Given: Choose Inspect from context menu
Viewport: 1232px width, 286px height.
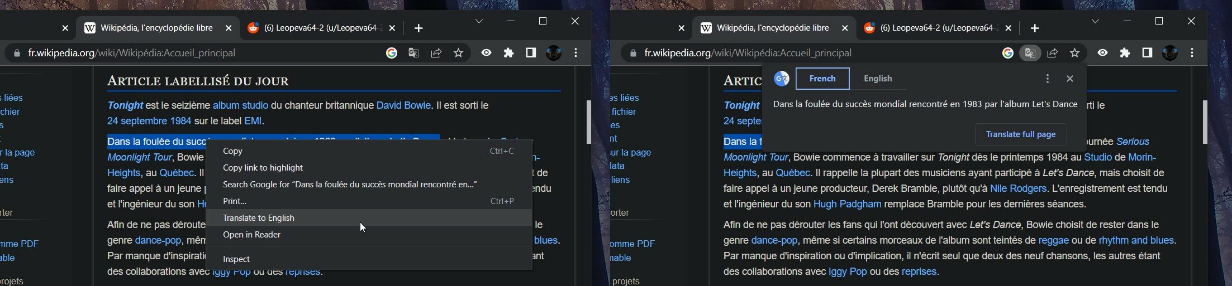Looking at the screenshot, I should coord(369,259).
